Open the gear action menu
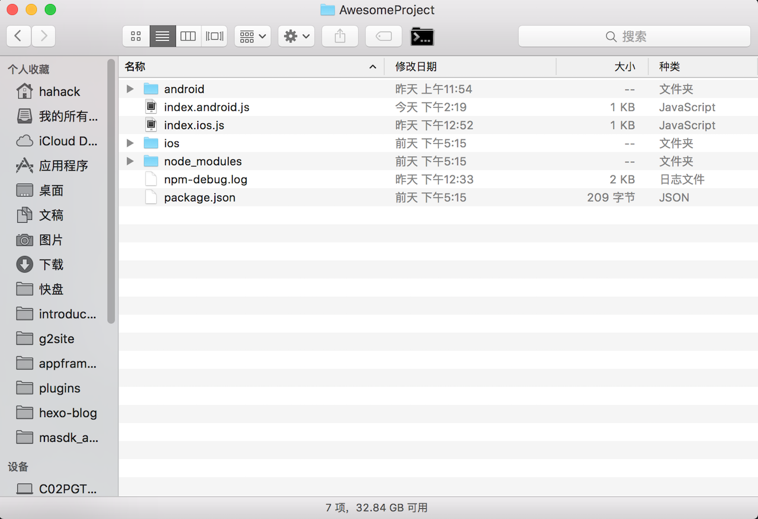This screenshot has height=519, width=758. (296, 36)
